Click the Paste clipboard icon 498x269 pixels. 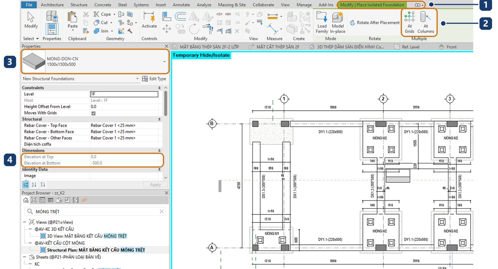point(72,17)
